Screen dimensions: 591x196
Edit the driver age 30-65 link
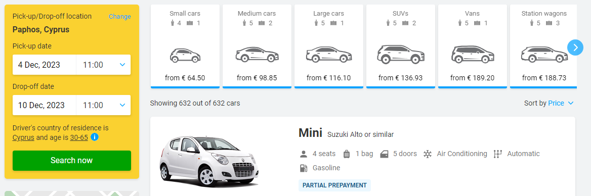point(79,138)
